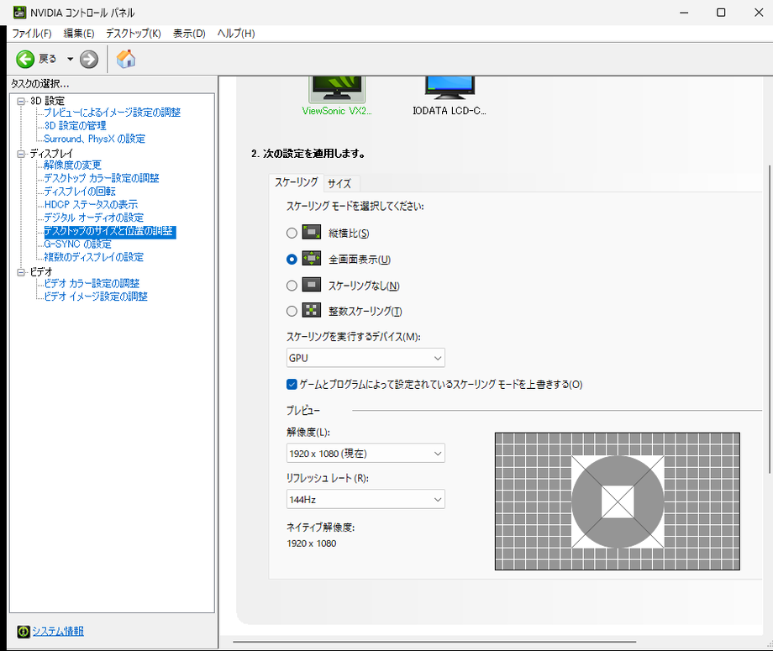
Task: Open the リフレッシュ レート 144Hz dropdown
Action: tap(365, 500)
